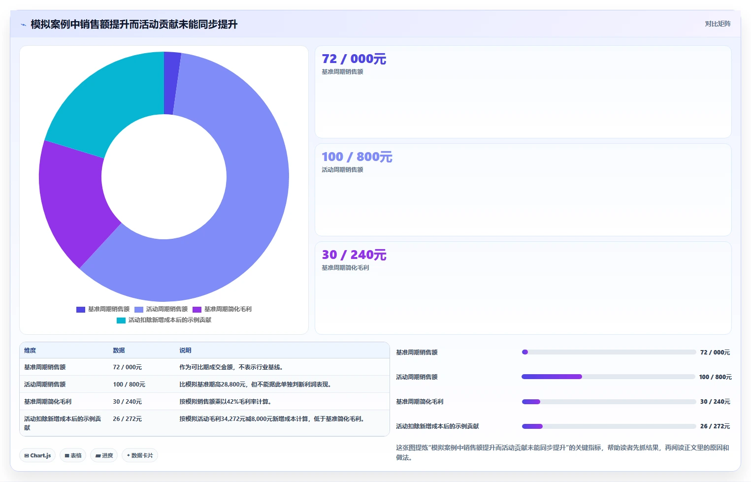Select the 30 / 240元 card value
751x482 pixels.
354,255
